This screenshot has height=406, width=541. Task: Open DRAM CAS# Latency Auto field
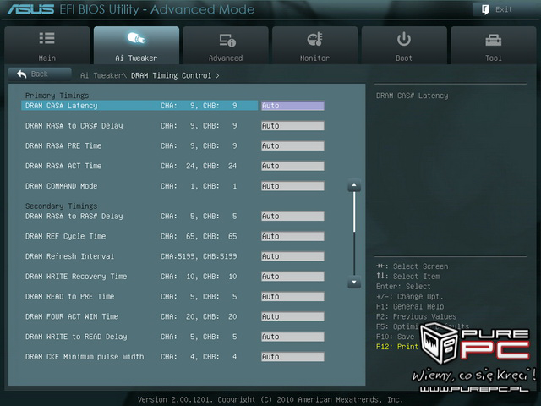(x=292, y=106)
